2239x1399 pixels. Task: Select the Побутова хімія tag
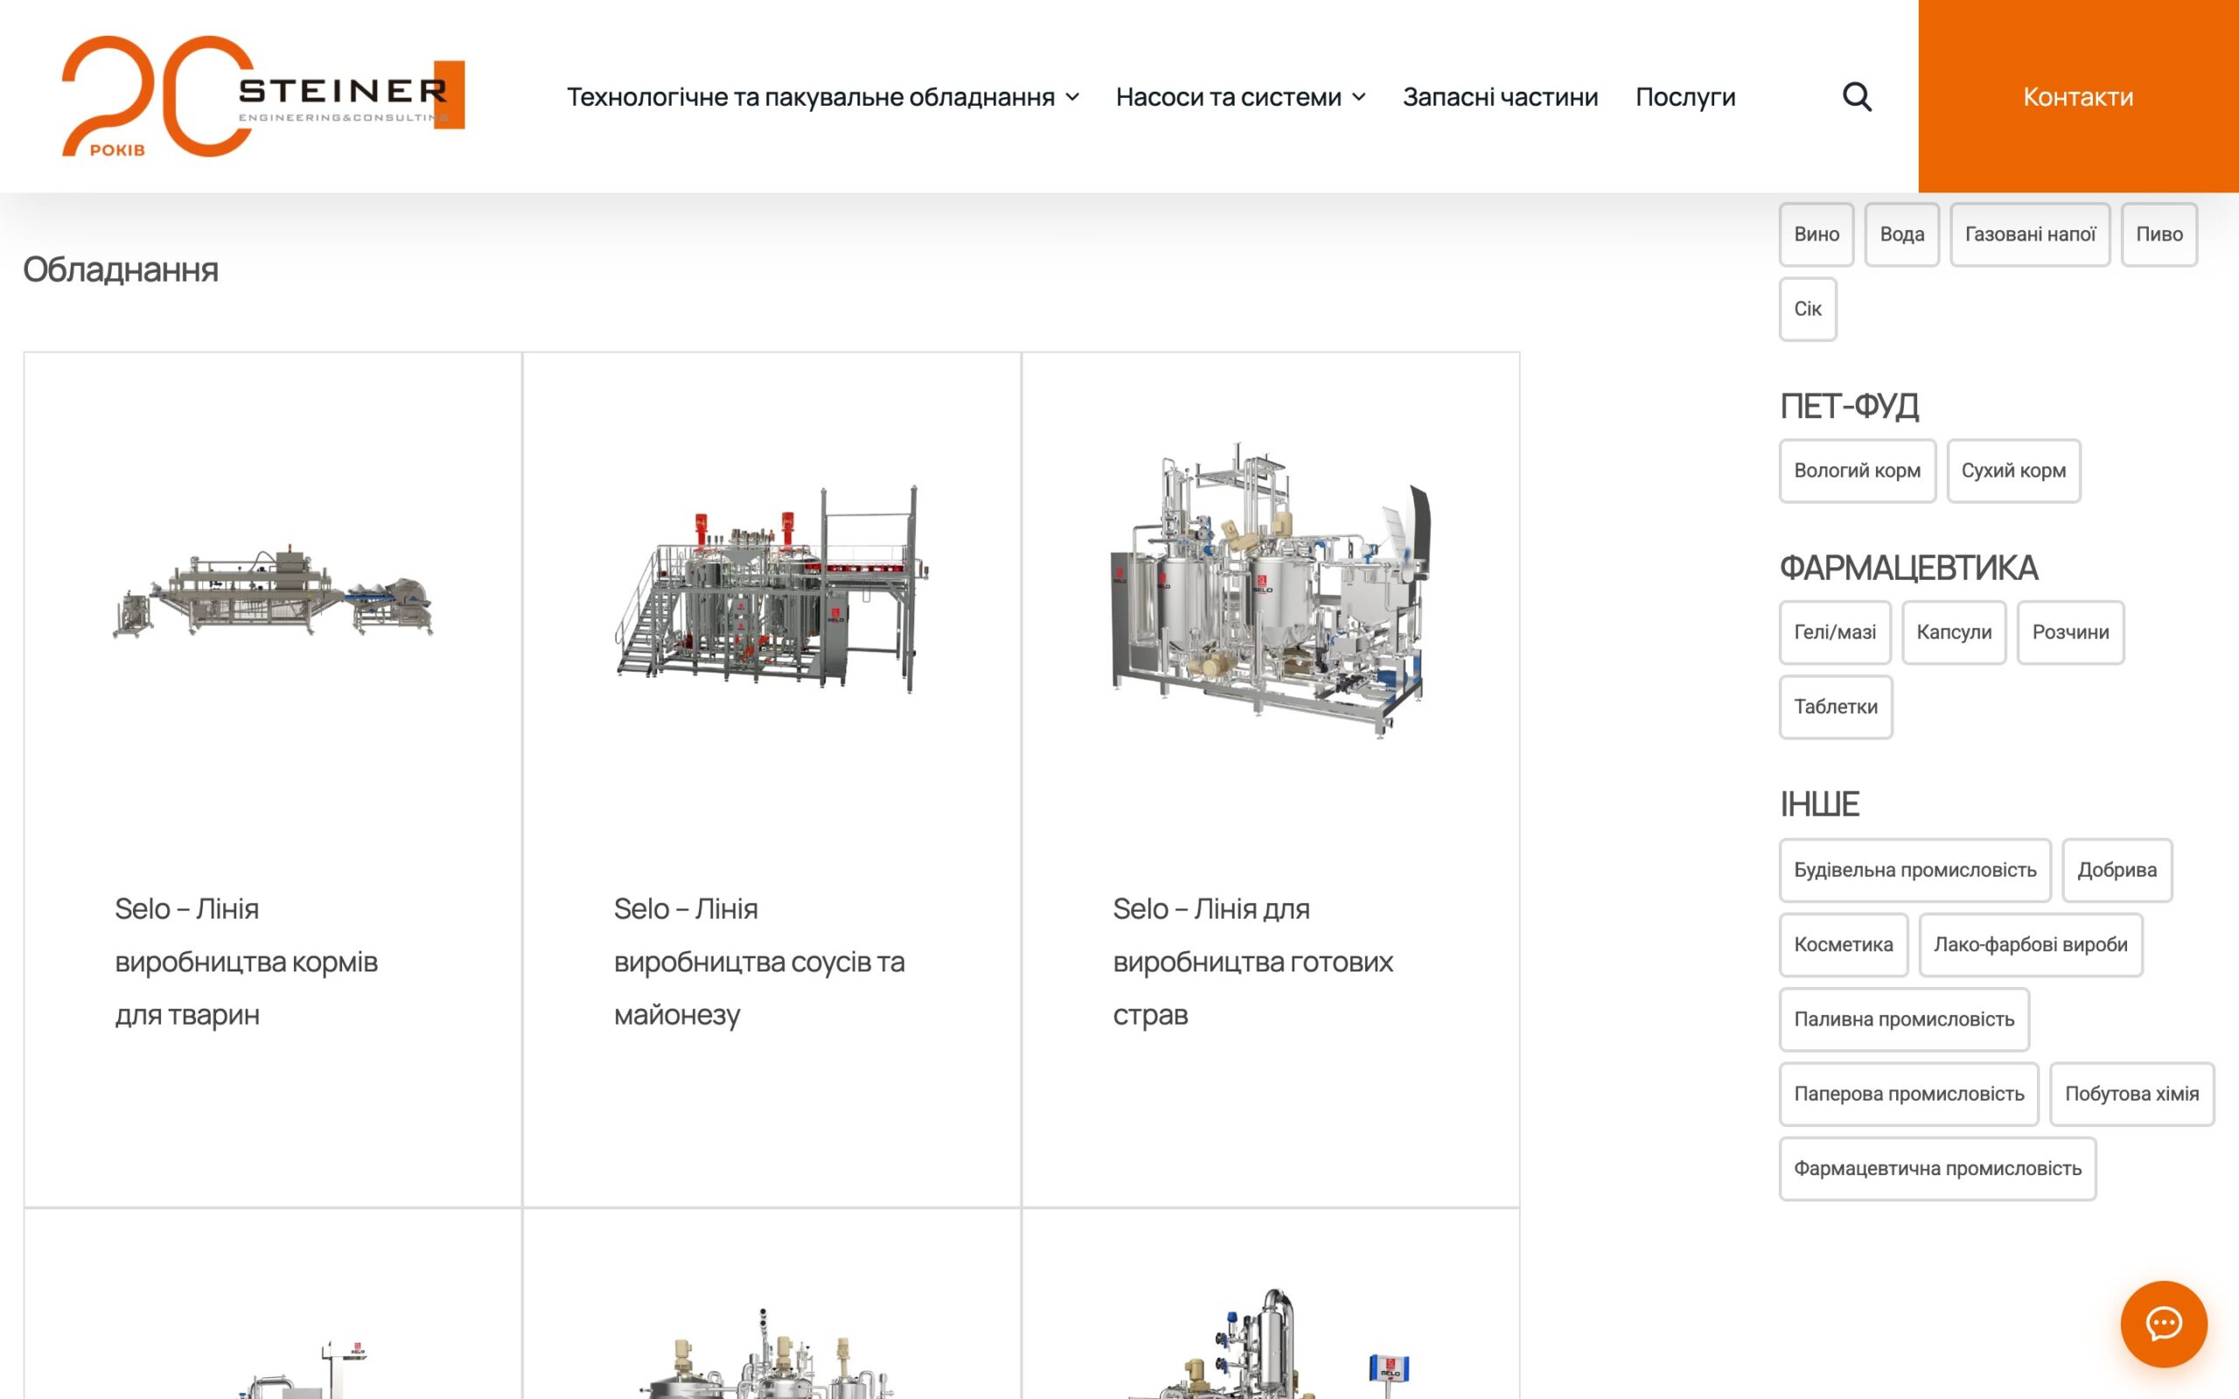pos(2131,1095)
